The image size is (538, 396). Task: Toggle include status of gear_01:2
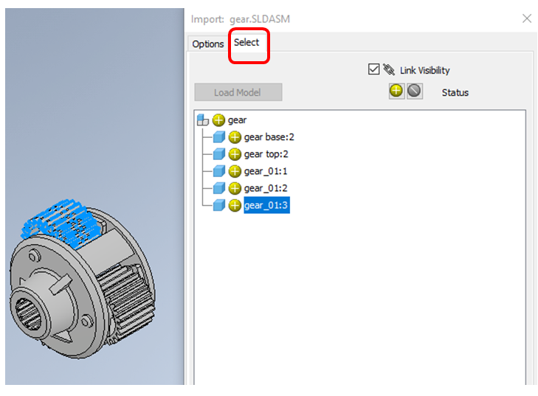235,188
